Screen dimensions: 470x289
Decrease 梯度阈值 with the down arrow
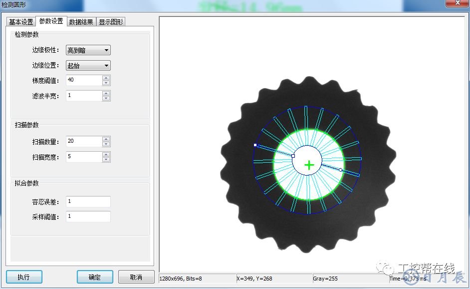point(106,83)
